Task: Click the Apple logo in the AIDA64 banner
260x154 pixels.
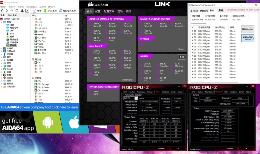Action: click(74, 122)
